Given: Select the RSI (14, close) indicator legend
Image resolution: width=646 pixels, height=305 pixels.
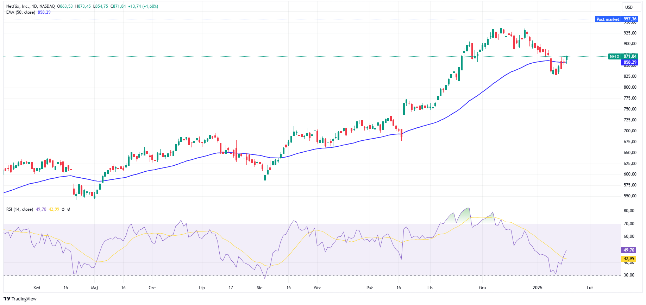Looking at the screenshot, I should coord(20,209).
